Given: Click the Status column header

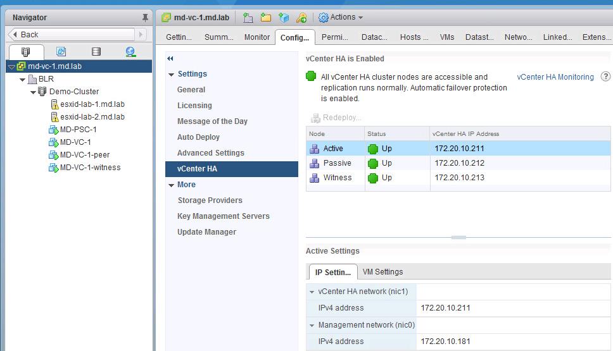Looking at the screenshot, I should [x=397, y=133].
